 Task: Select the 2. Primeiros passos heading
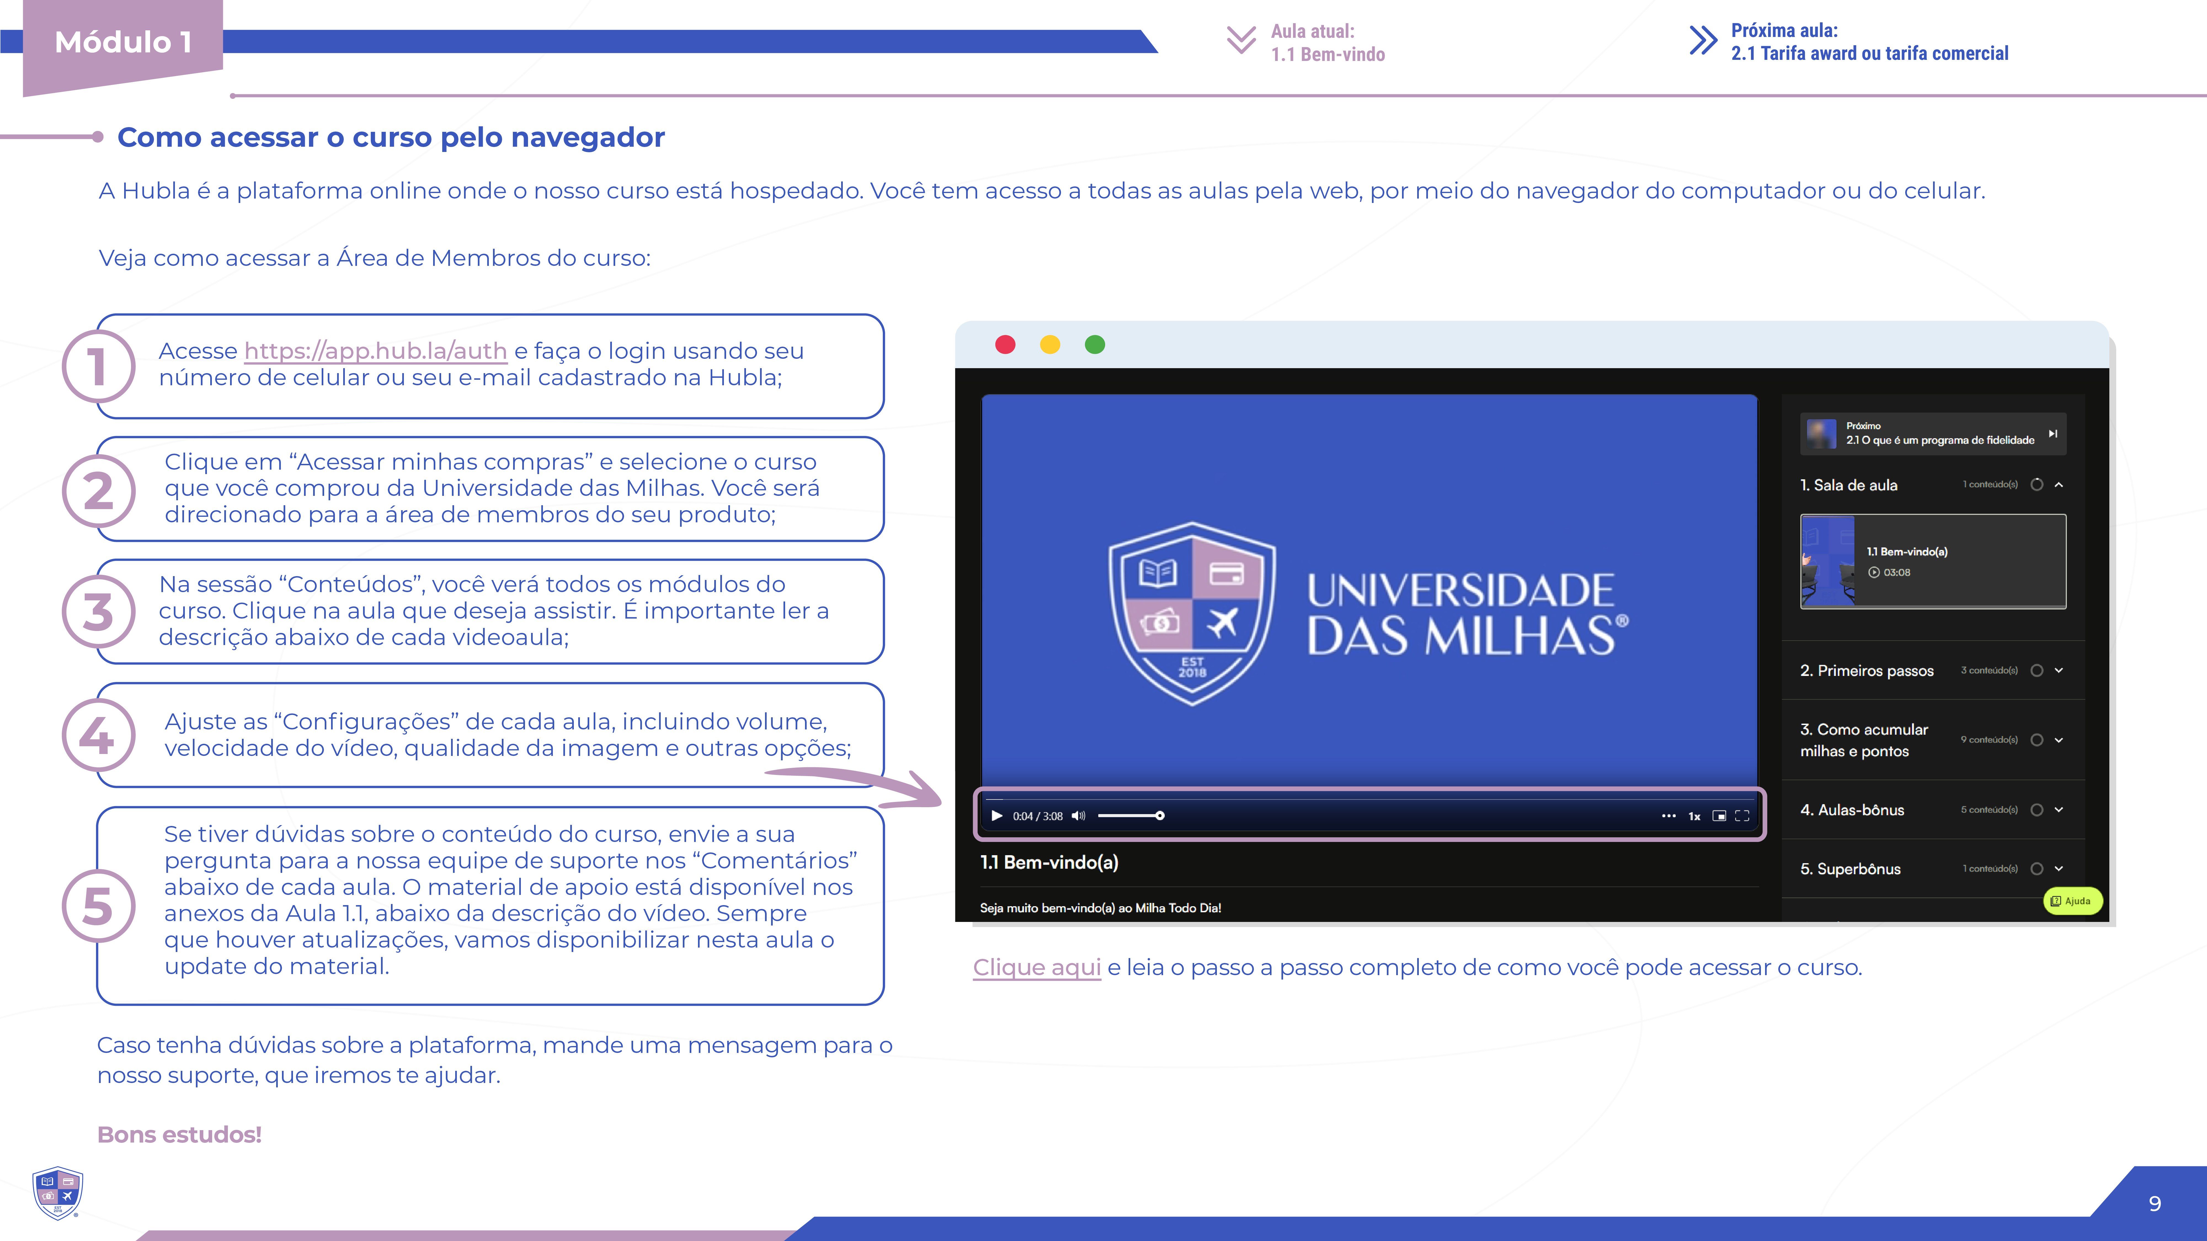click(x=1867, y=671)
